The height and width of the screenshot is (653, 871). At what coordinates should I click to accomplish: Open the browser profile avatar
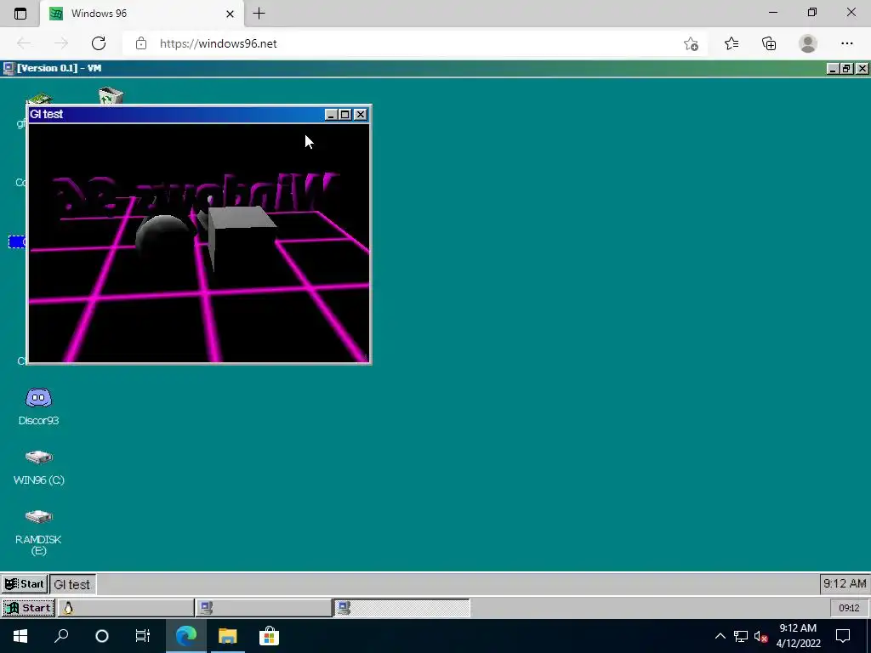coord(808,43)
